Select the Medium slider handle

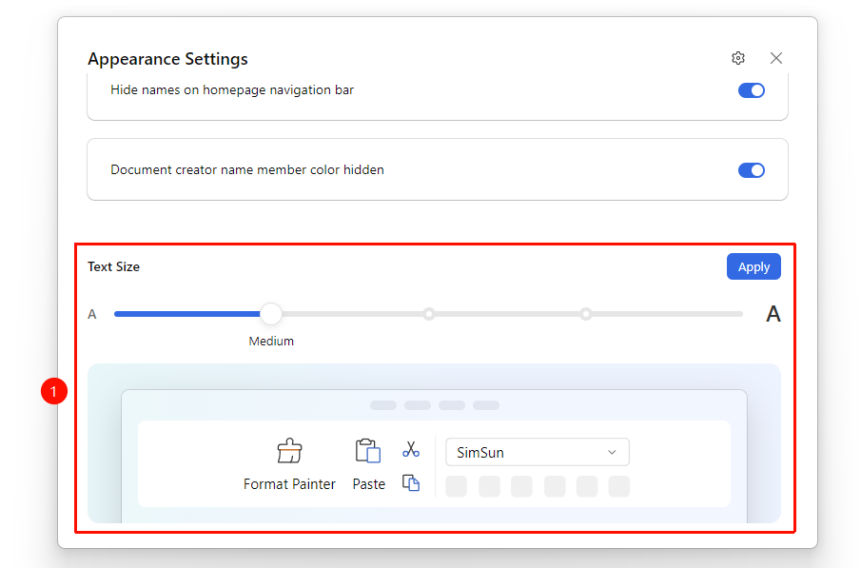[271, 314]
